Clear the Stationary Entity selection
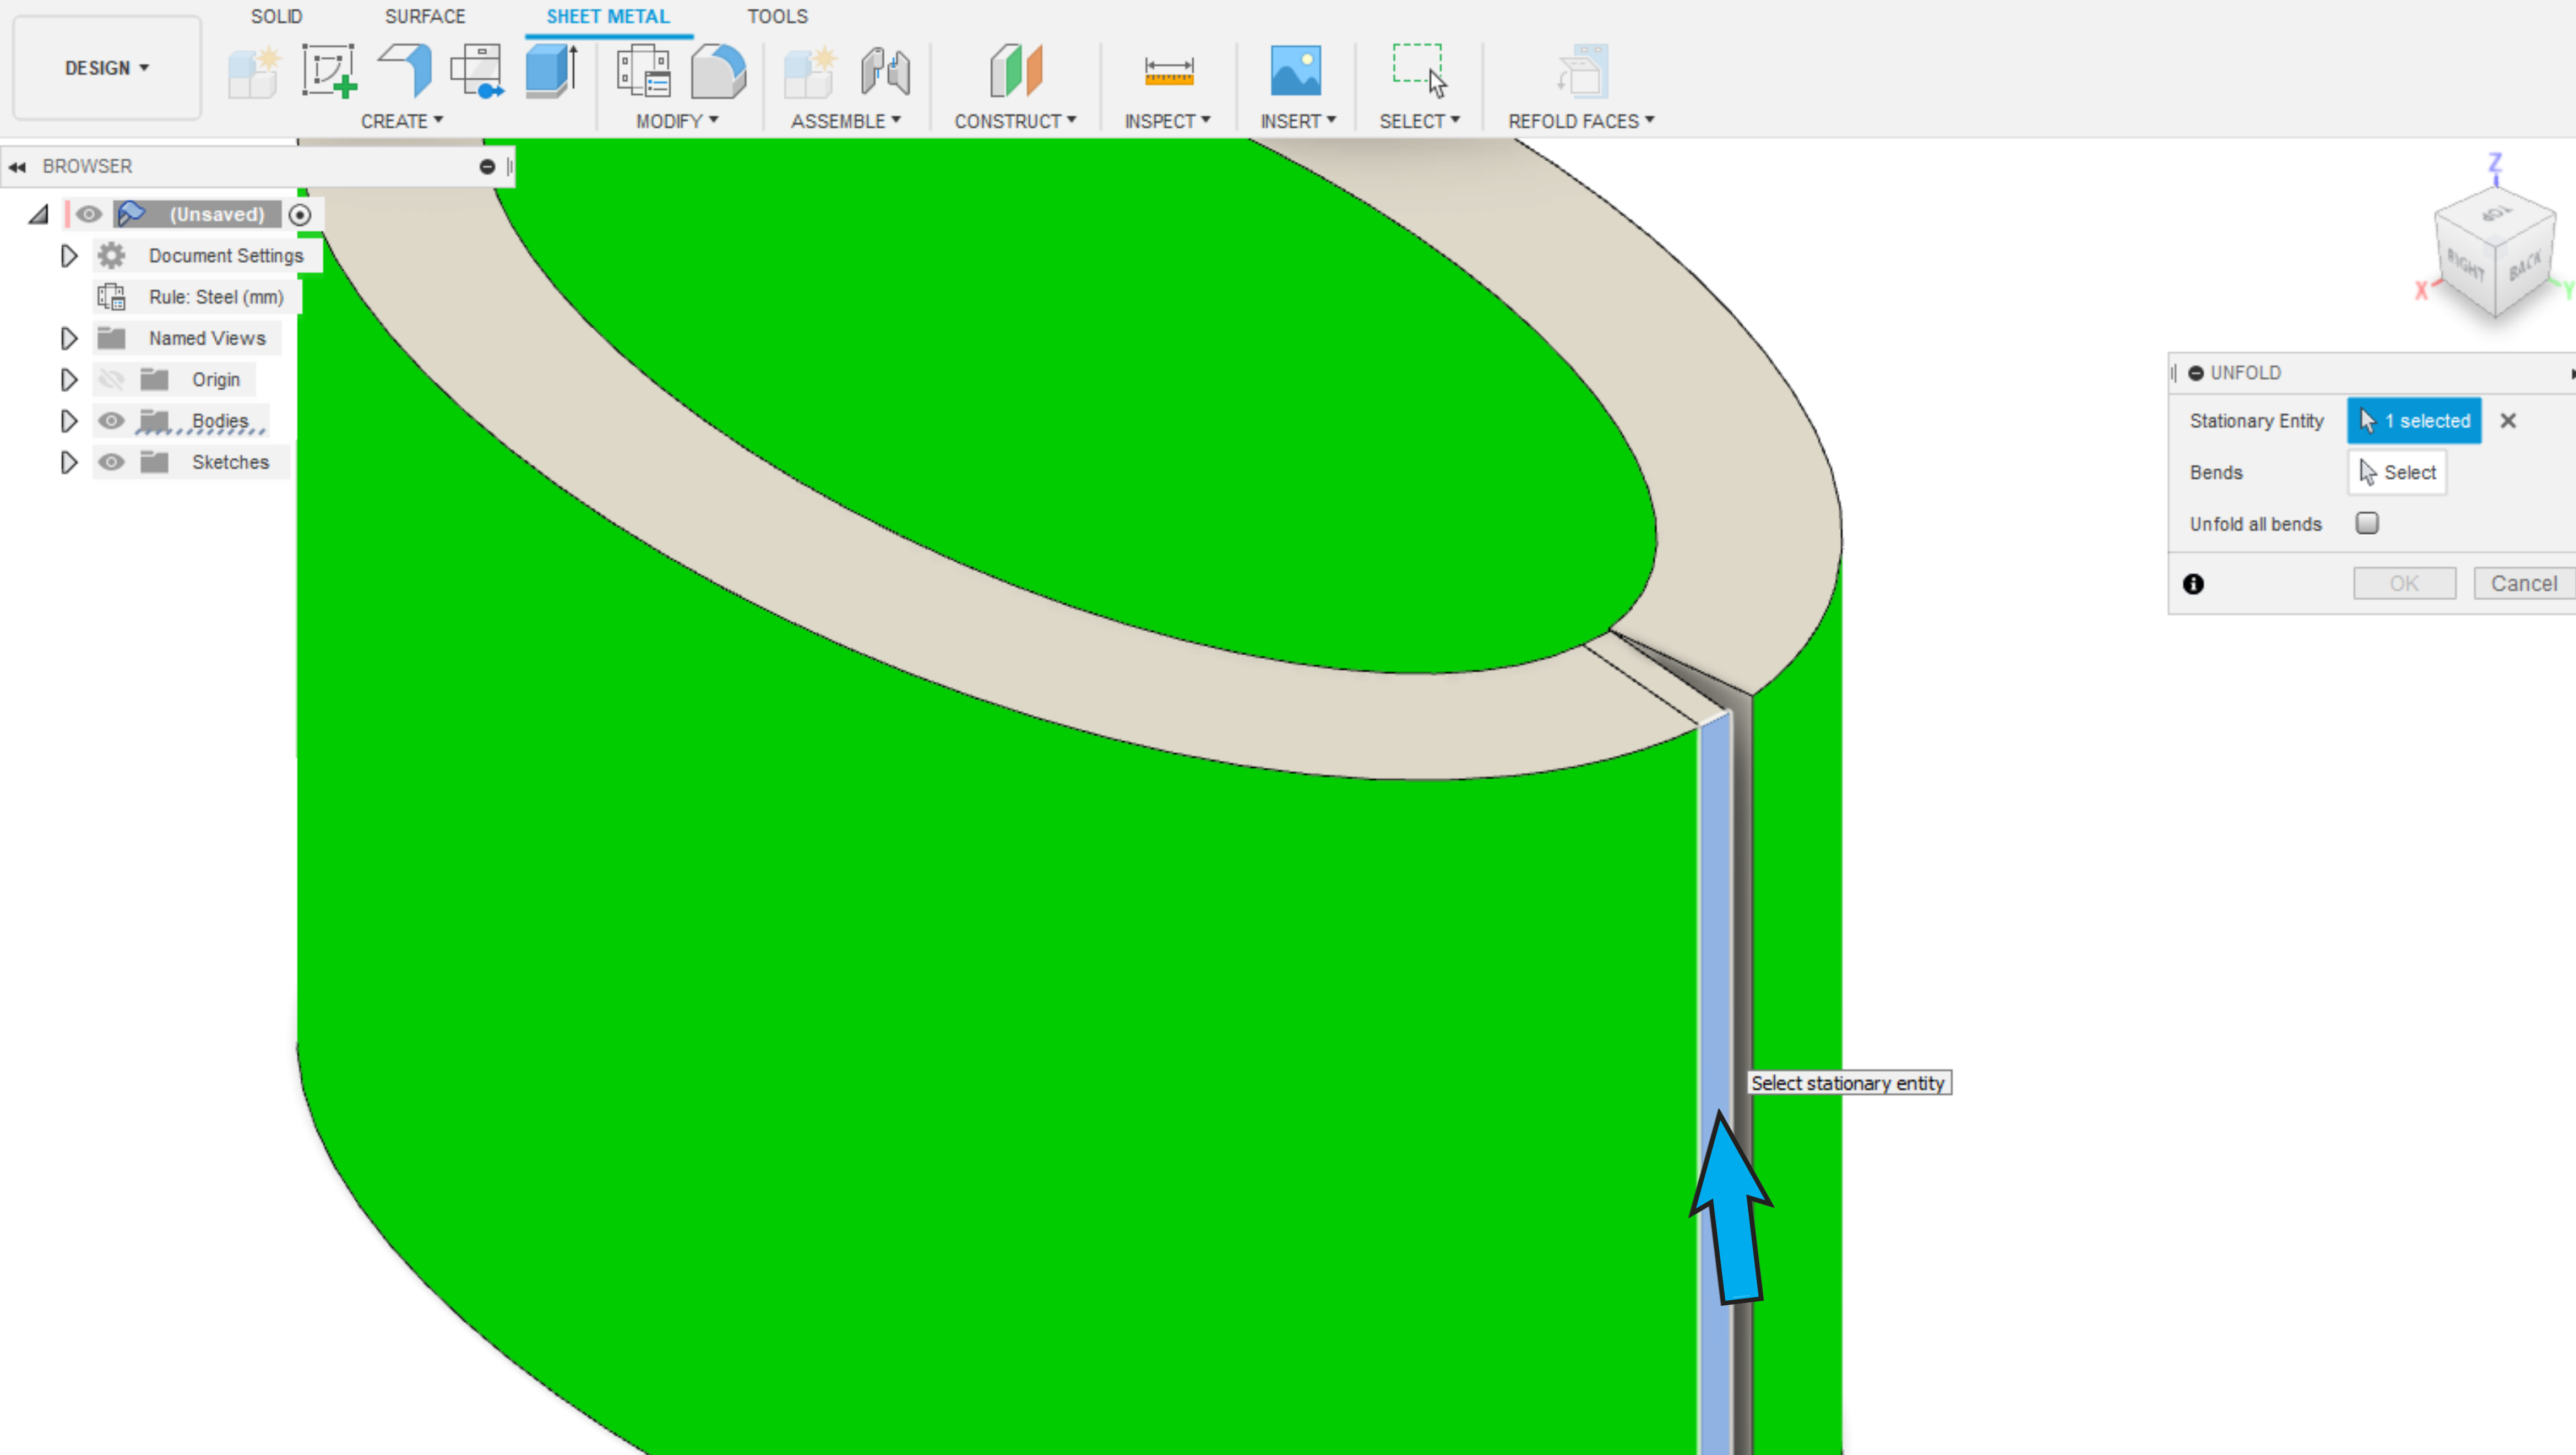 click(2507, 421)
